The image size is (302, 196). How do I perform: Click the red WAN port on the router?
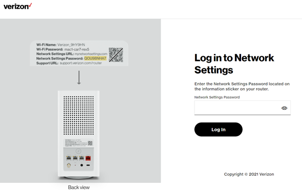pyautogui.click(x=89, y=157)
